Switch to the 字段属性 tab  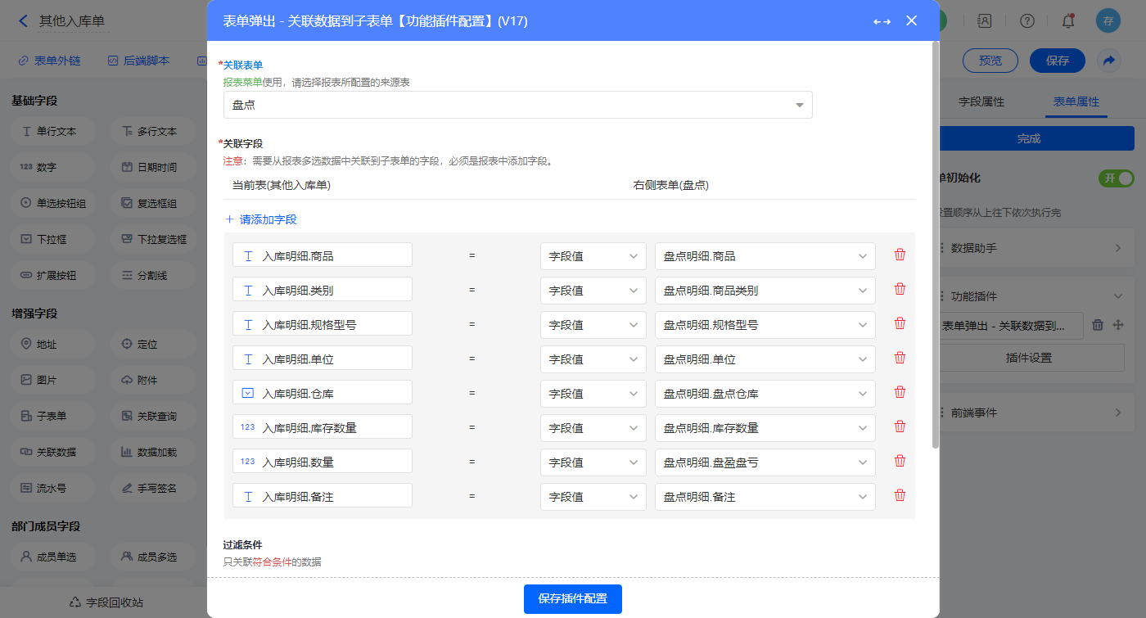tap(981, 102)
